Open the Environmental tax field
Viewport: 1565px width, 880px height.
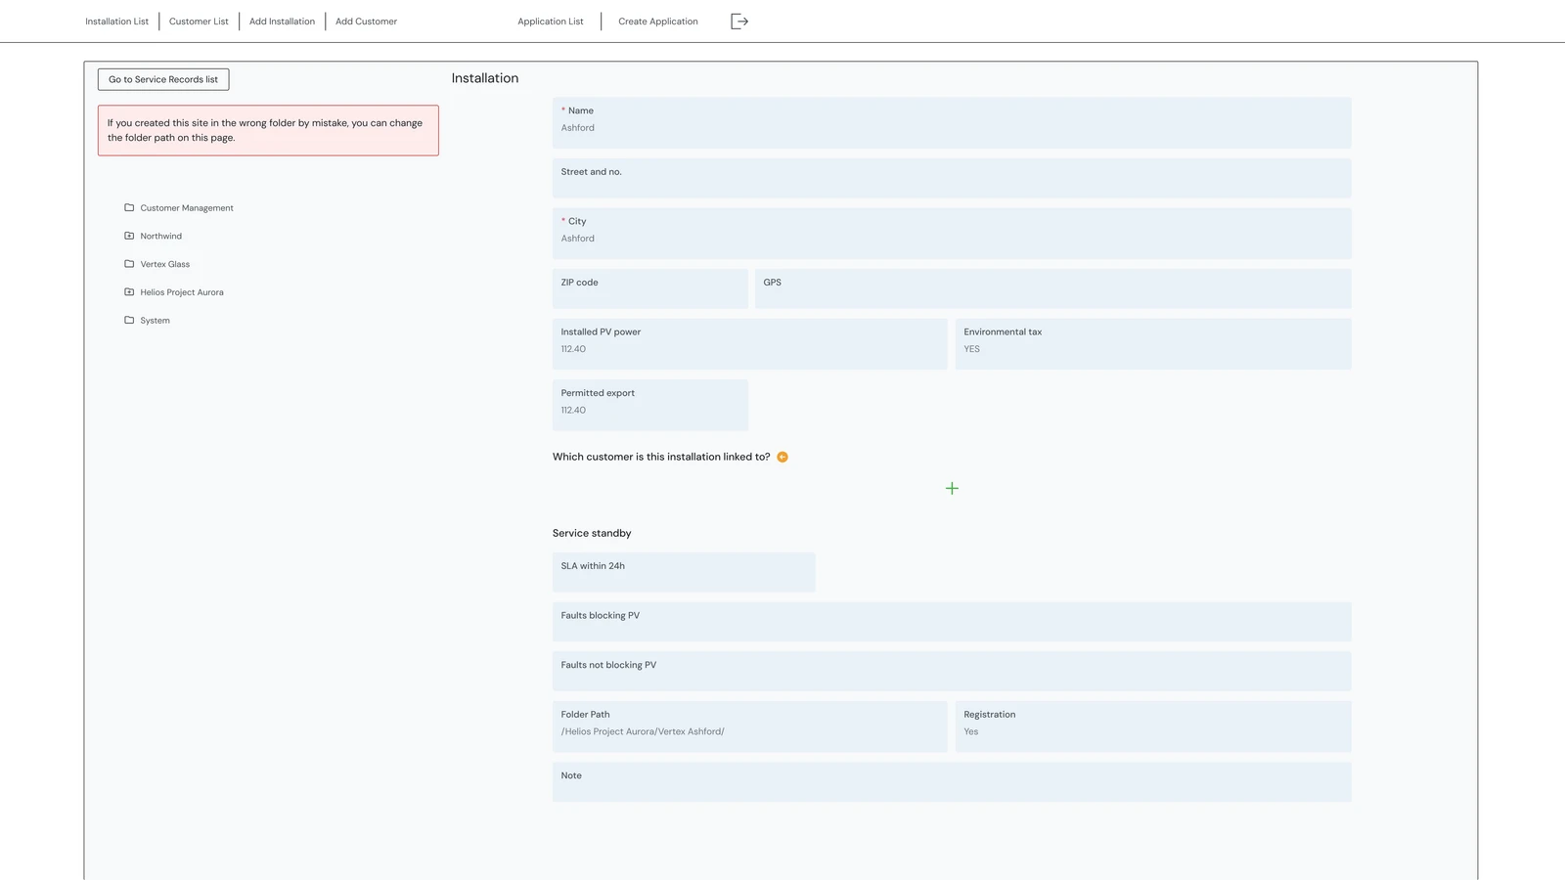(1153, 343)
